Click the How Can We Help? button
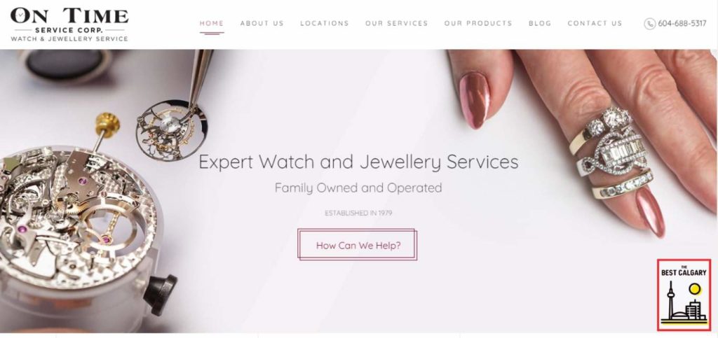 358,245
